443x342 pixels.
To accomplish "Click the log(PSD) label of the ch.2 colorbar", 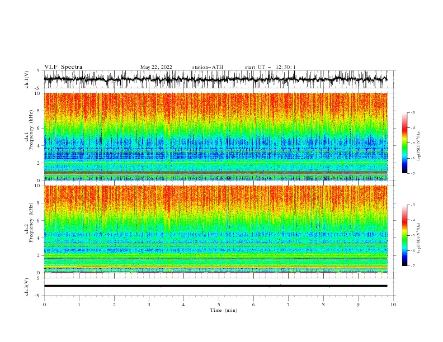I will pyautogui.click(x=418, y=237).
